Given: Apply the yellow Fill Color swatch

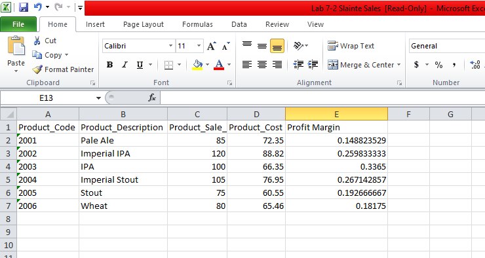Looking at the screenshot, I should tap(197, 65).
